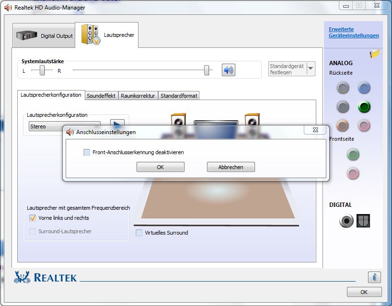This screenshot has width=392, height=306.
Task: Minimize the Realtek HD Audio-Manager window
Action: 346,6
